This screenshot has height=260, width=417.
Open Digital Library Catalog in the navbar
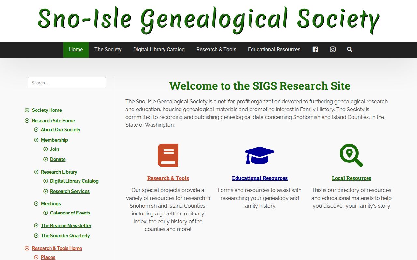click(159, 49)
